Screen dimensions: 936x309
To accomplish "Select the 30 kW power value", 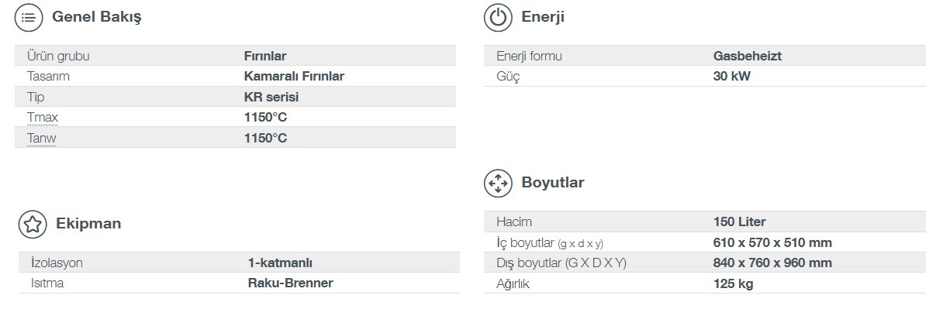I will point(732,76).
